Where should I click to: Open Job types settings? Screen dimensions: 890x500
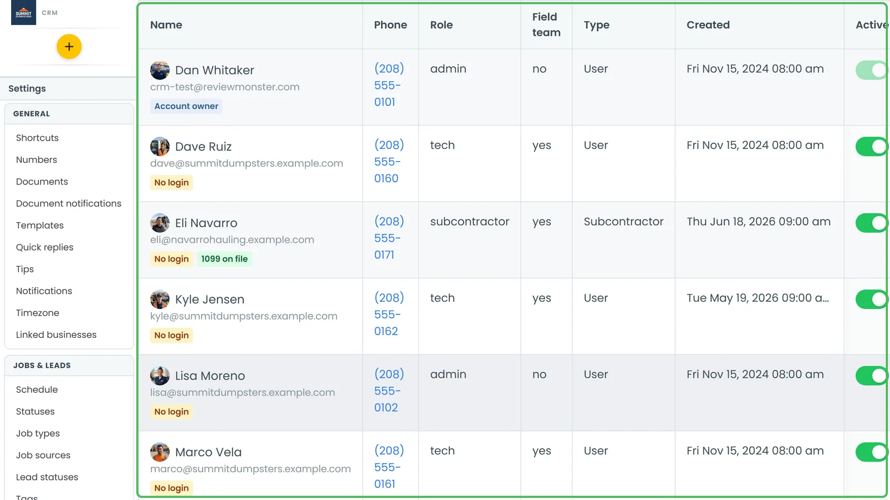[38, 433]
